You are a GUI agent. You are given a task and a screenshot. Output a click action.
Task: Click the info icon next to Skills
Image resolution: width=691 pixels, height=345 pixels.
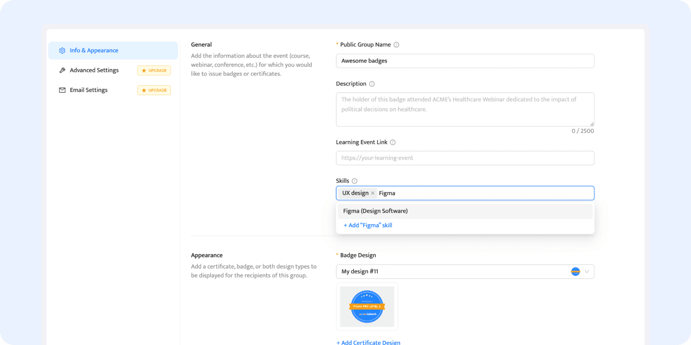[x=354, y=181]
